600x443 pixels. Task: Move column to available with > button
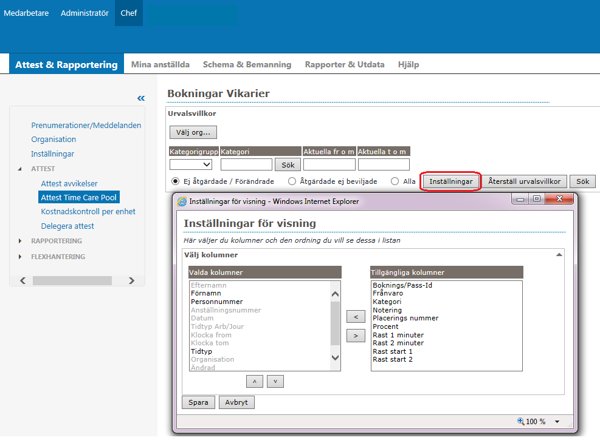(x=356, y=336)
